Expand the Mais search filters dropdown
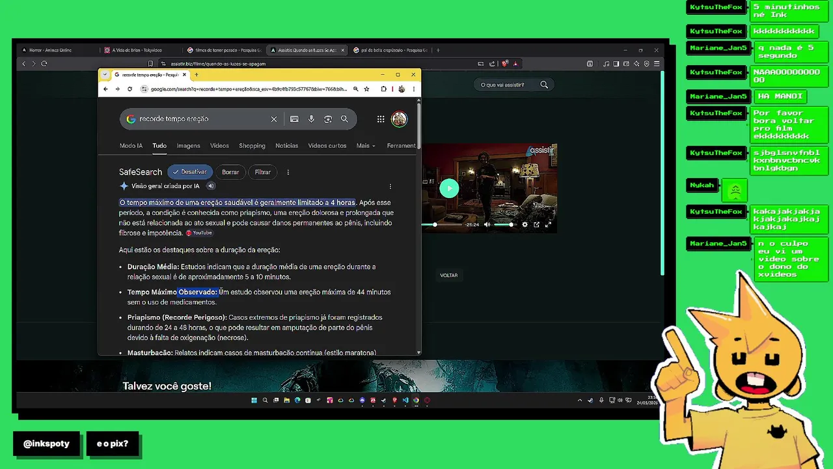 click(x=366, y=146)
